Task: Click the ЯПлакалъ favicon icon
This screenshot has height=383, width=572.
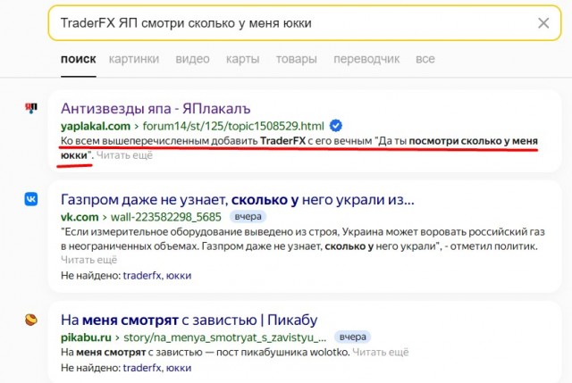Action: [x=31, y=108]
